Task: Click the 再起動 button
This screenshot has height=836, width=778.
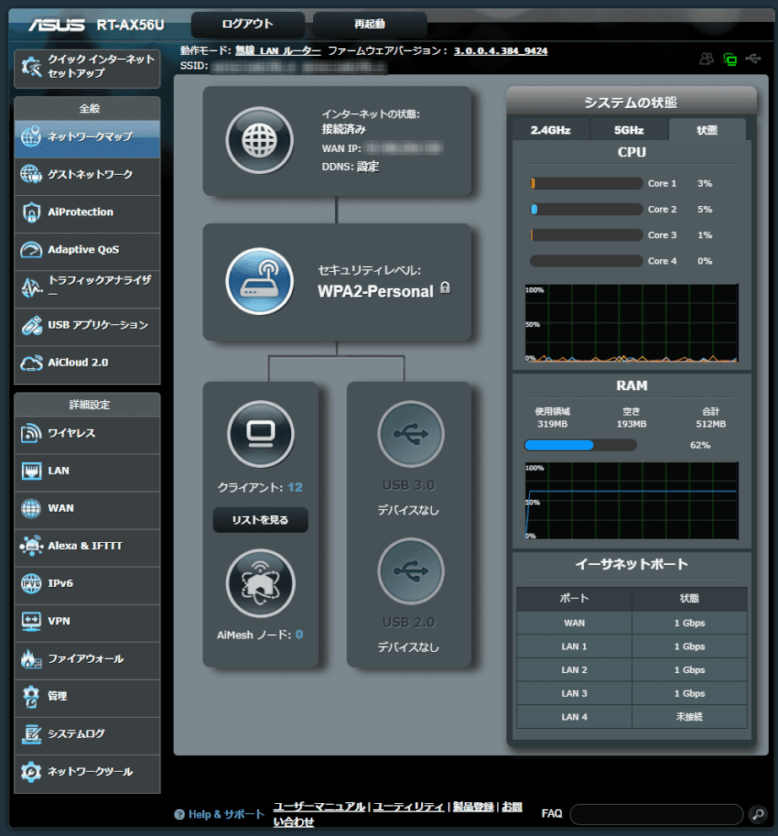Action: 370,24
